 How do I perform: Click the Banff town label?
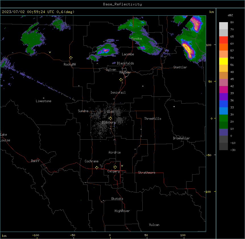(35, 161)
